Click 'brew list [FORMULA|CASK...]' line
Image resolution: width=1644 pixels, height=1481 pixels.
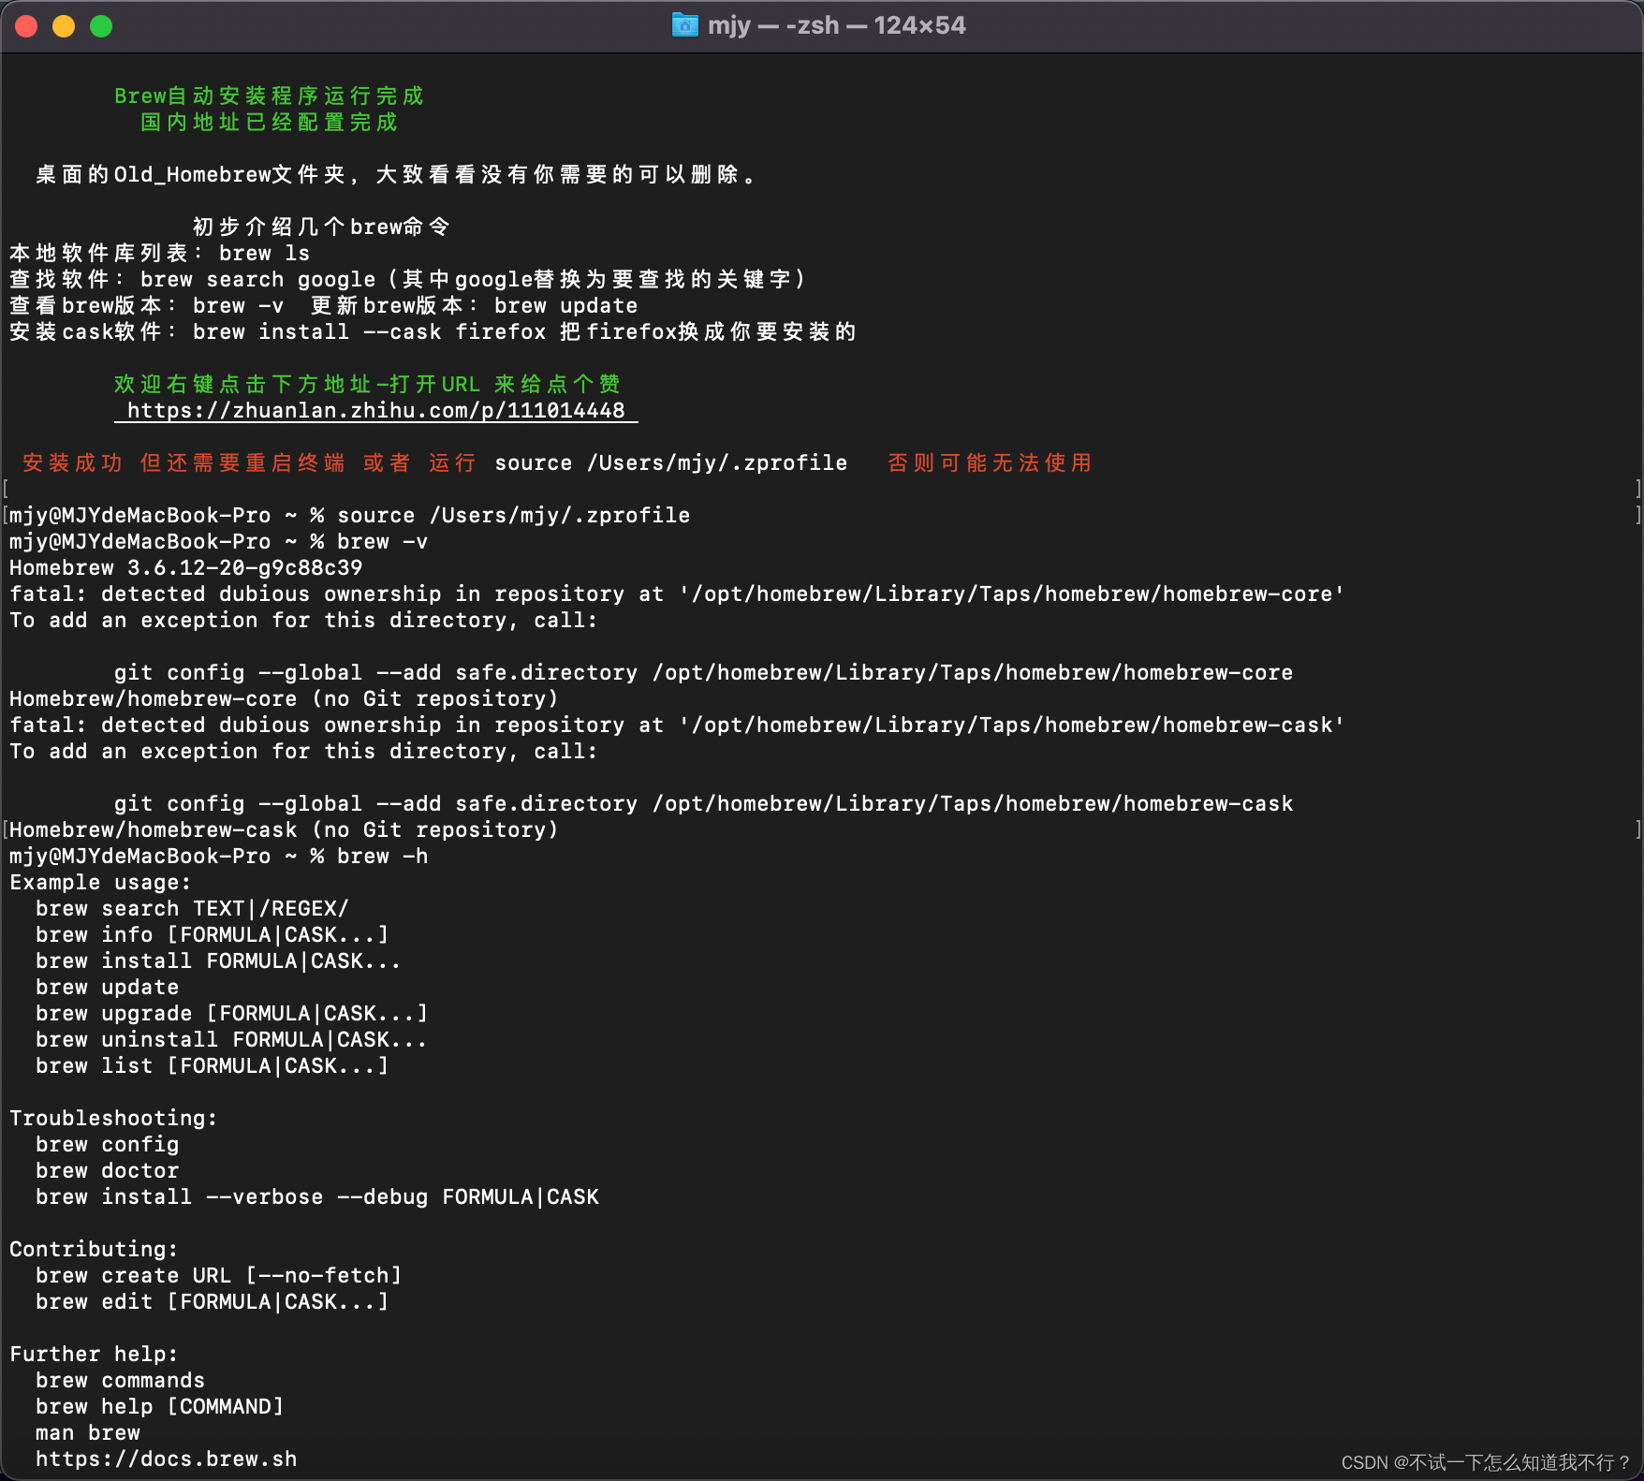[212, 1066]
